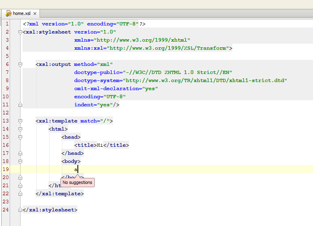
Task: Collapse the xsl:stylesheet fold on line 2
Action: (20, 32)
